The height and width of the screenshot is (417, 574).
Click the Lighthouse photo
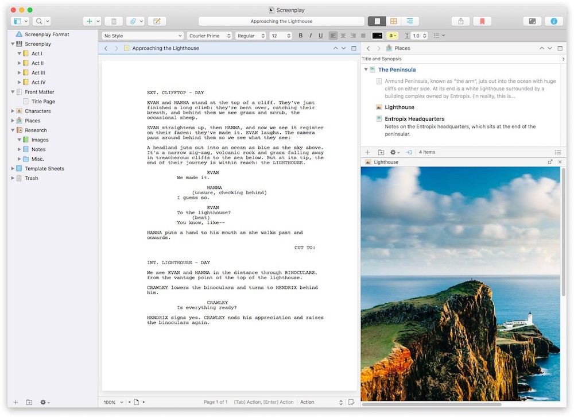point(460,284)
